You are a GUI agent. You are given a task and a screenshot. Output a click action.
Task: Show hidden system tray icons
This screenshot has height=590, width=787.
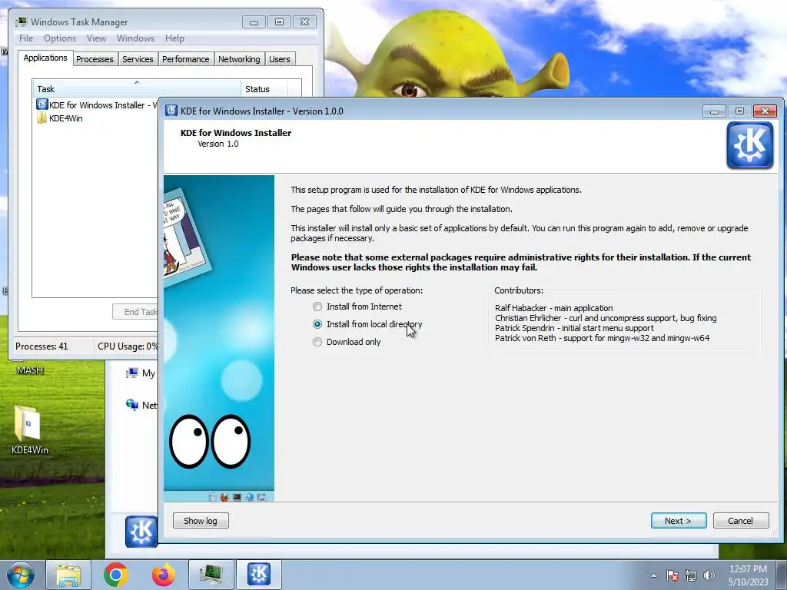pos(653,575)
